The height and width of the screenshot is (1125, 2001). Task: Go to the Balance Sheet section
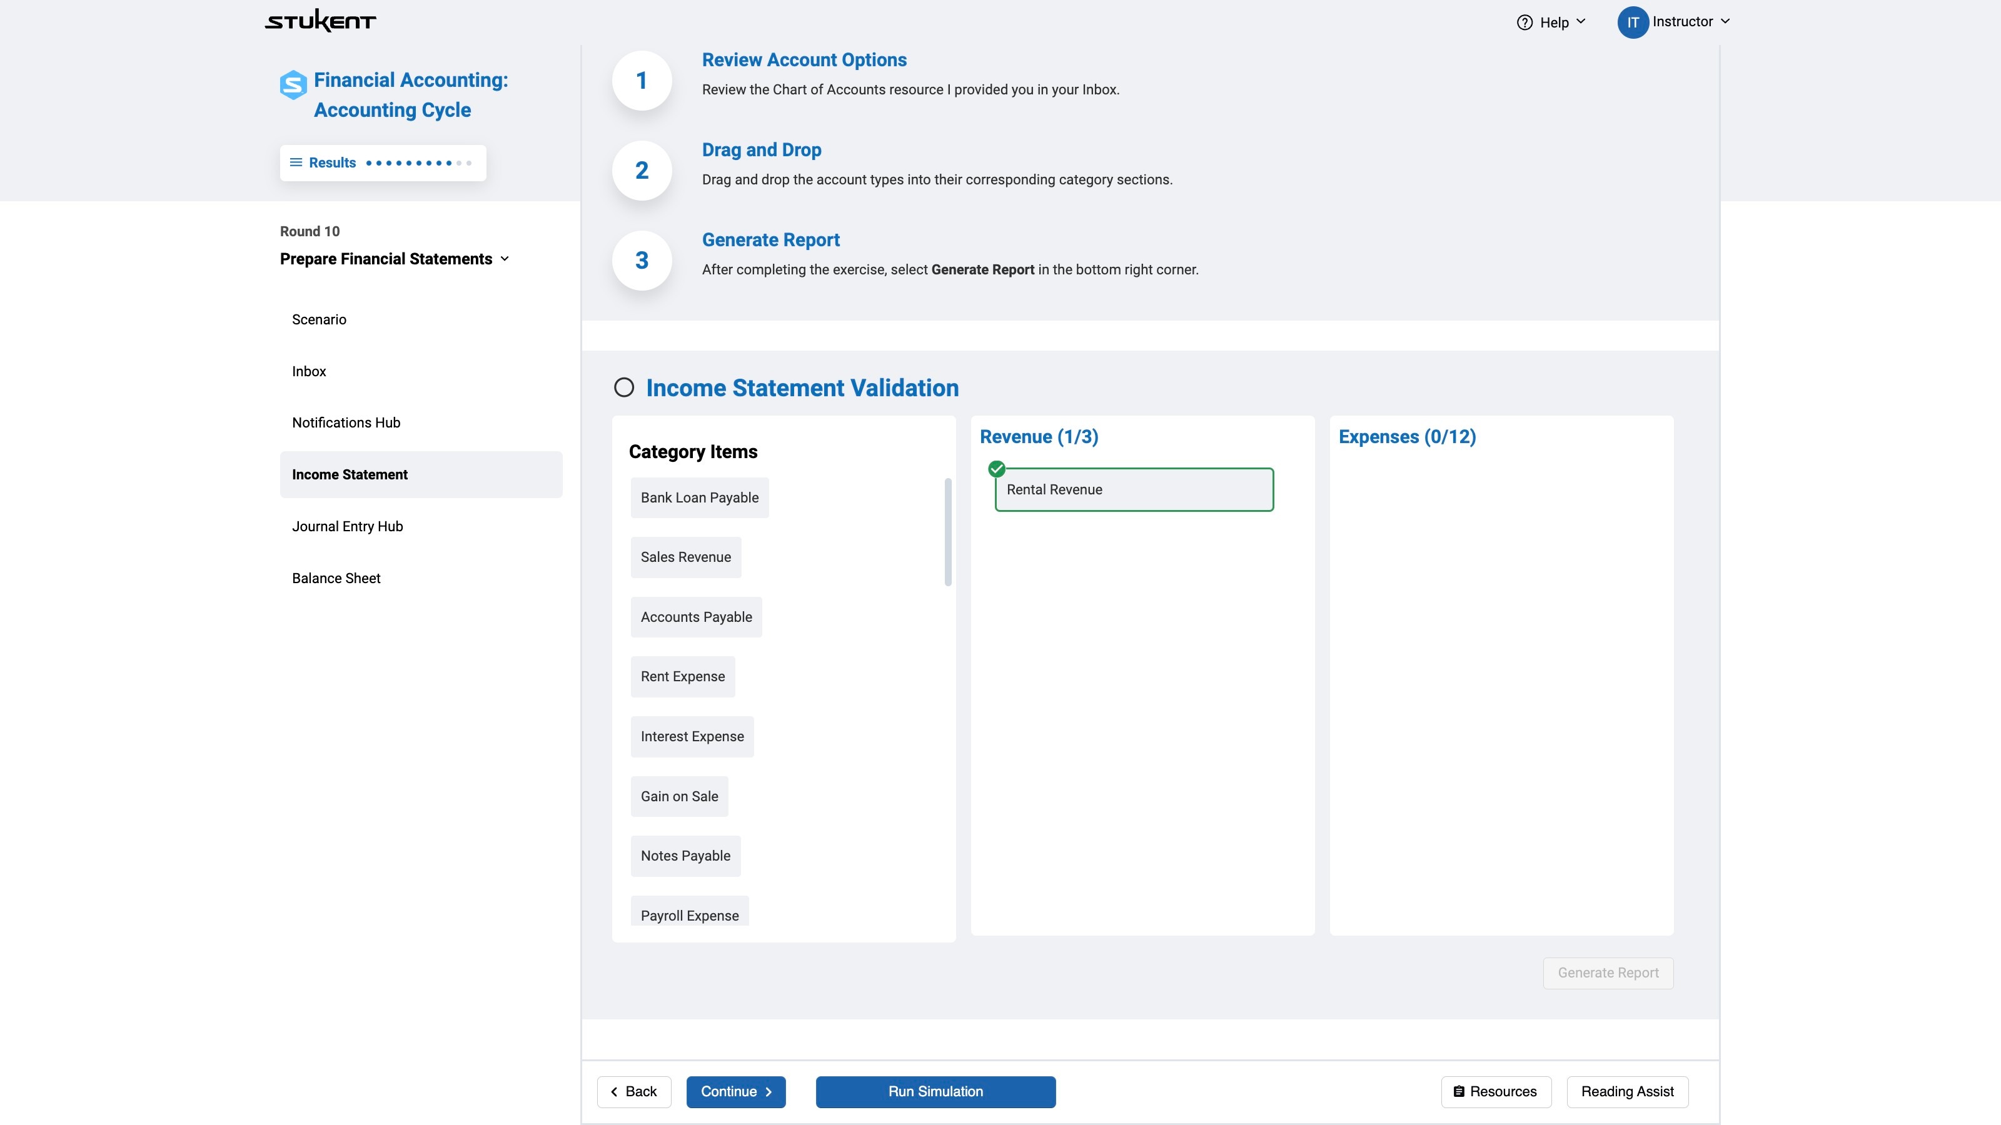336,578
